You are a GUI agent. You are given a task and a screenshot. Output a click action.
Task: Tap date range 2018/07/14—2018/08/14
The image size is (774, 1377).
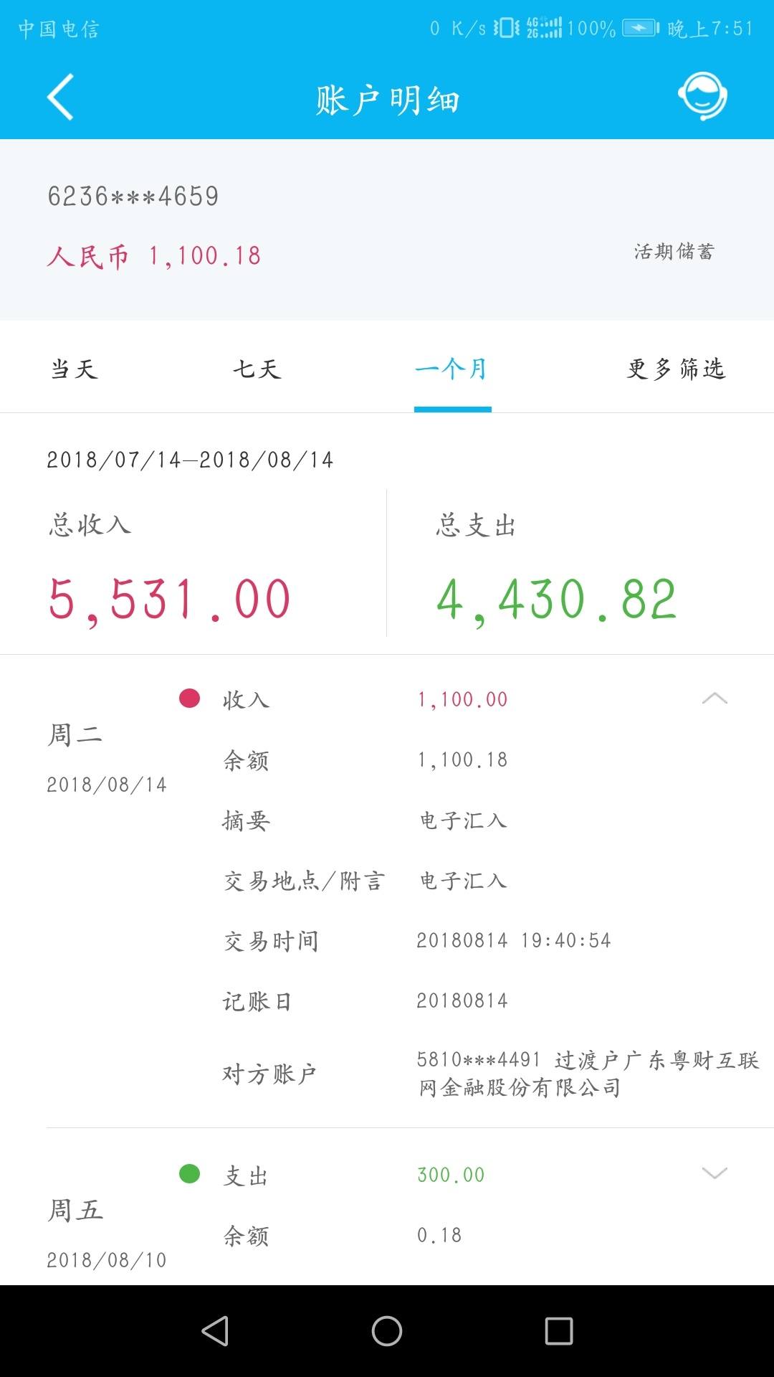(x=191, y=460)
